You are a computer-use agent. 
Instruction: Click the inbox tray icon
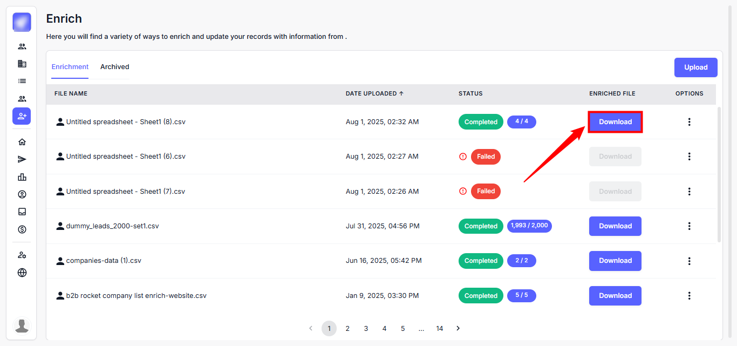point(22,212)
